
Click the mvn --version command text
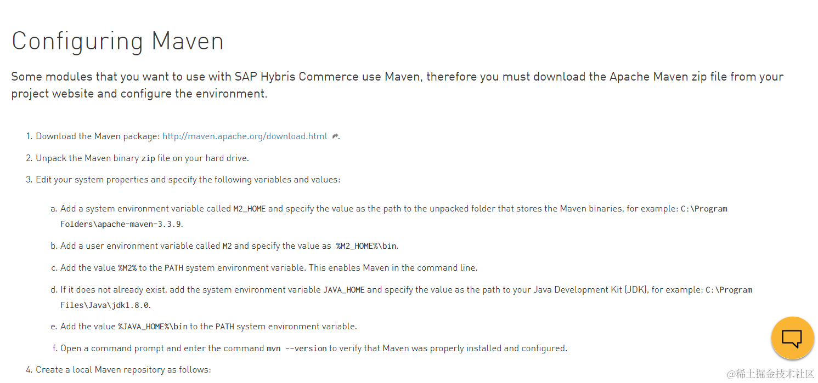pyautogui.click(x=297, y=348)
